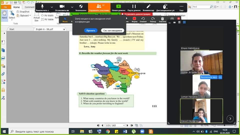Image resolution: width=240 pixels, height=135 pixels.
Task: Open Google Chrome from the taskbar
Action: pyautogui.click(x=108, y=131)
